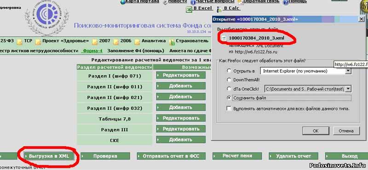Click the Таблицы 7,8 row label

[115, 119]
